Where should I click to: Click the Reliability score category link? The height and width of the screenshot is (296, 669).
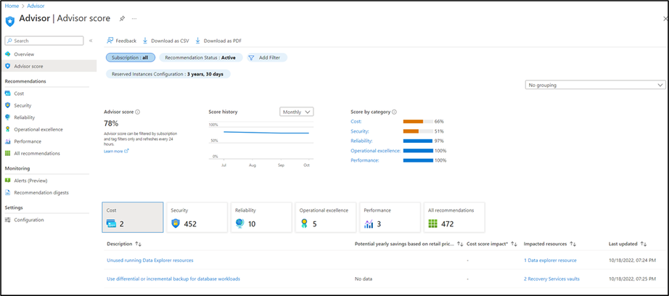pos(361,141)
